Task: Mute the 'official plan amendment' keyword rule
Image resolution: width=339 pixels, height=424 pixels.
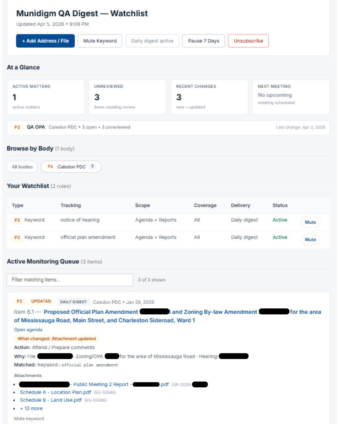Action: (x=310, y=239)
